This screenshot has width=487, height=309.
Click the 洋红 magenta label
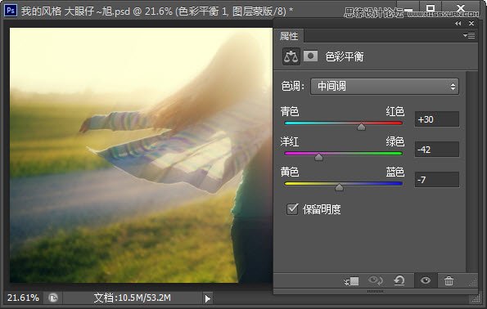(x=290, y=141)
